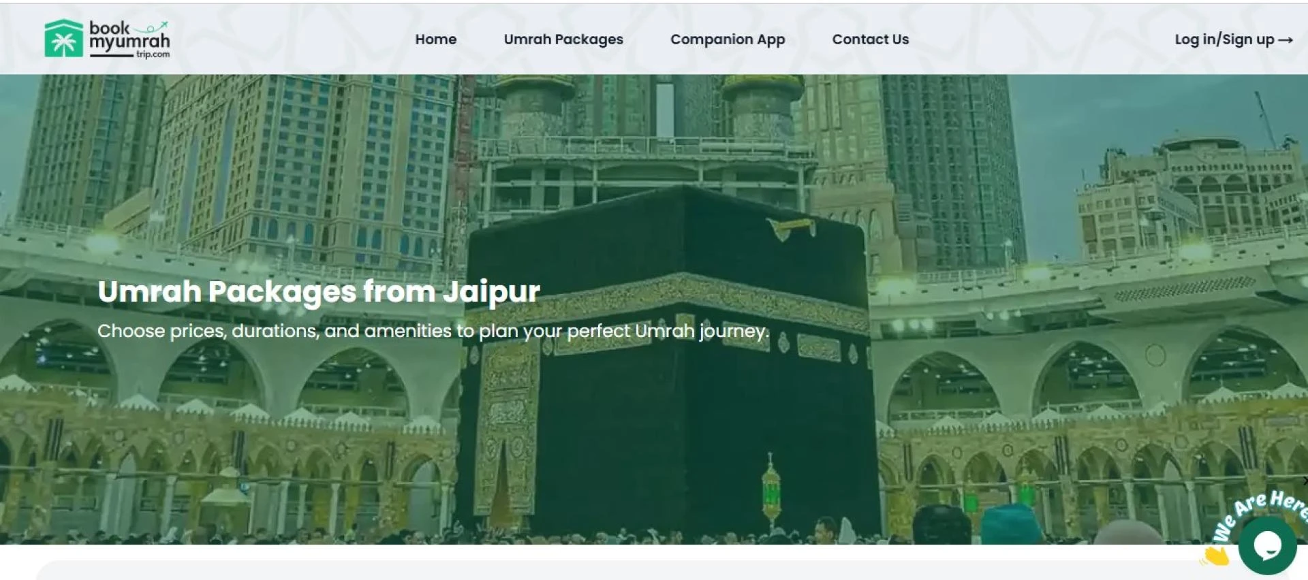Open the Umrah Packages menu item

point(563,39)
